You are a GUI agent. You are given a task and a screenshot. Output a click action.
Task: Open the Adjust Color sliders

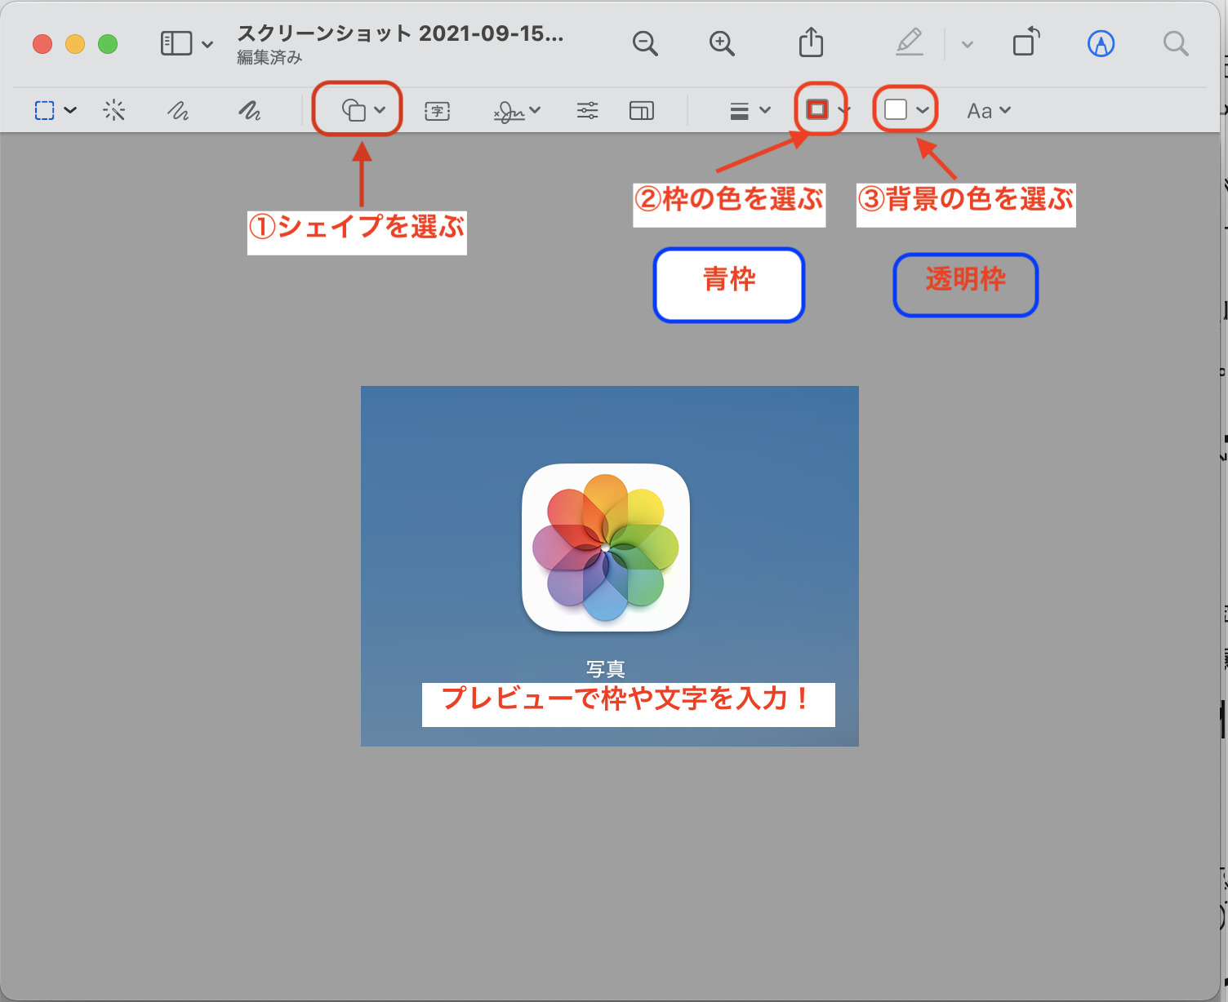[x=588, y=110]
